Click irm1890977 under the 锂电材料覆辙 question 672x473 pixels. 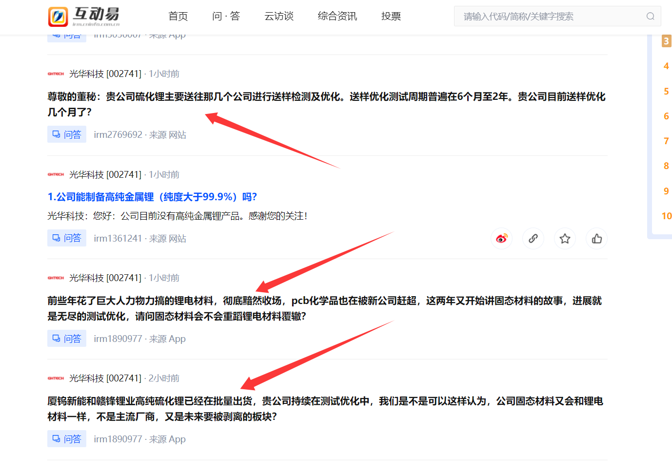click(x=118, y=339)
